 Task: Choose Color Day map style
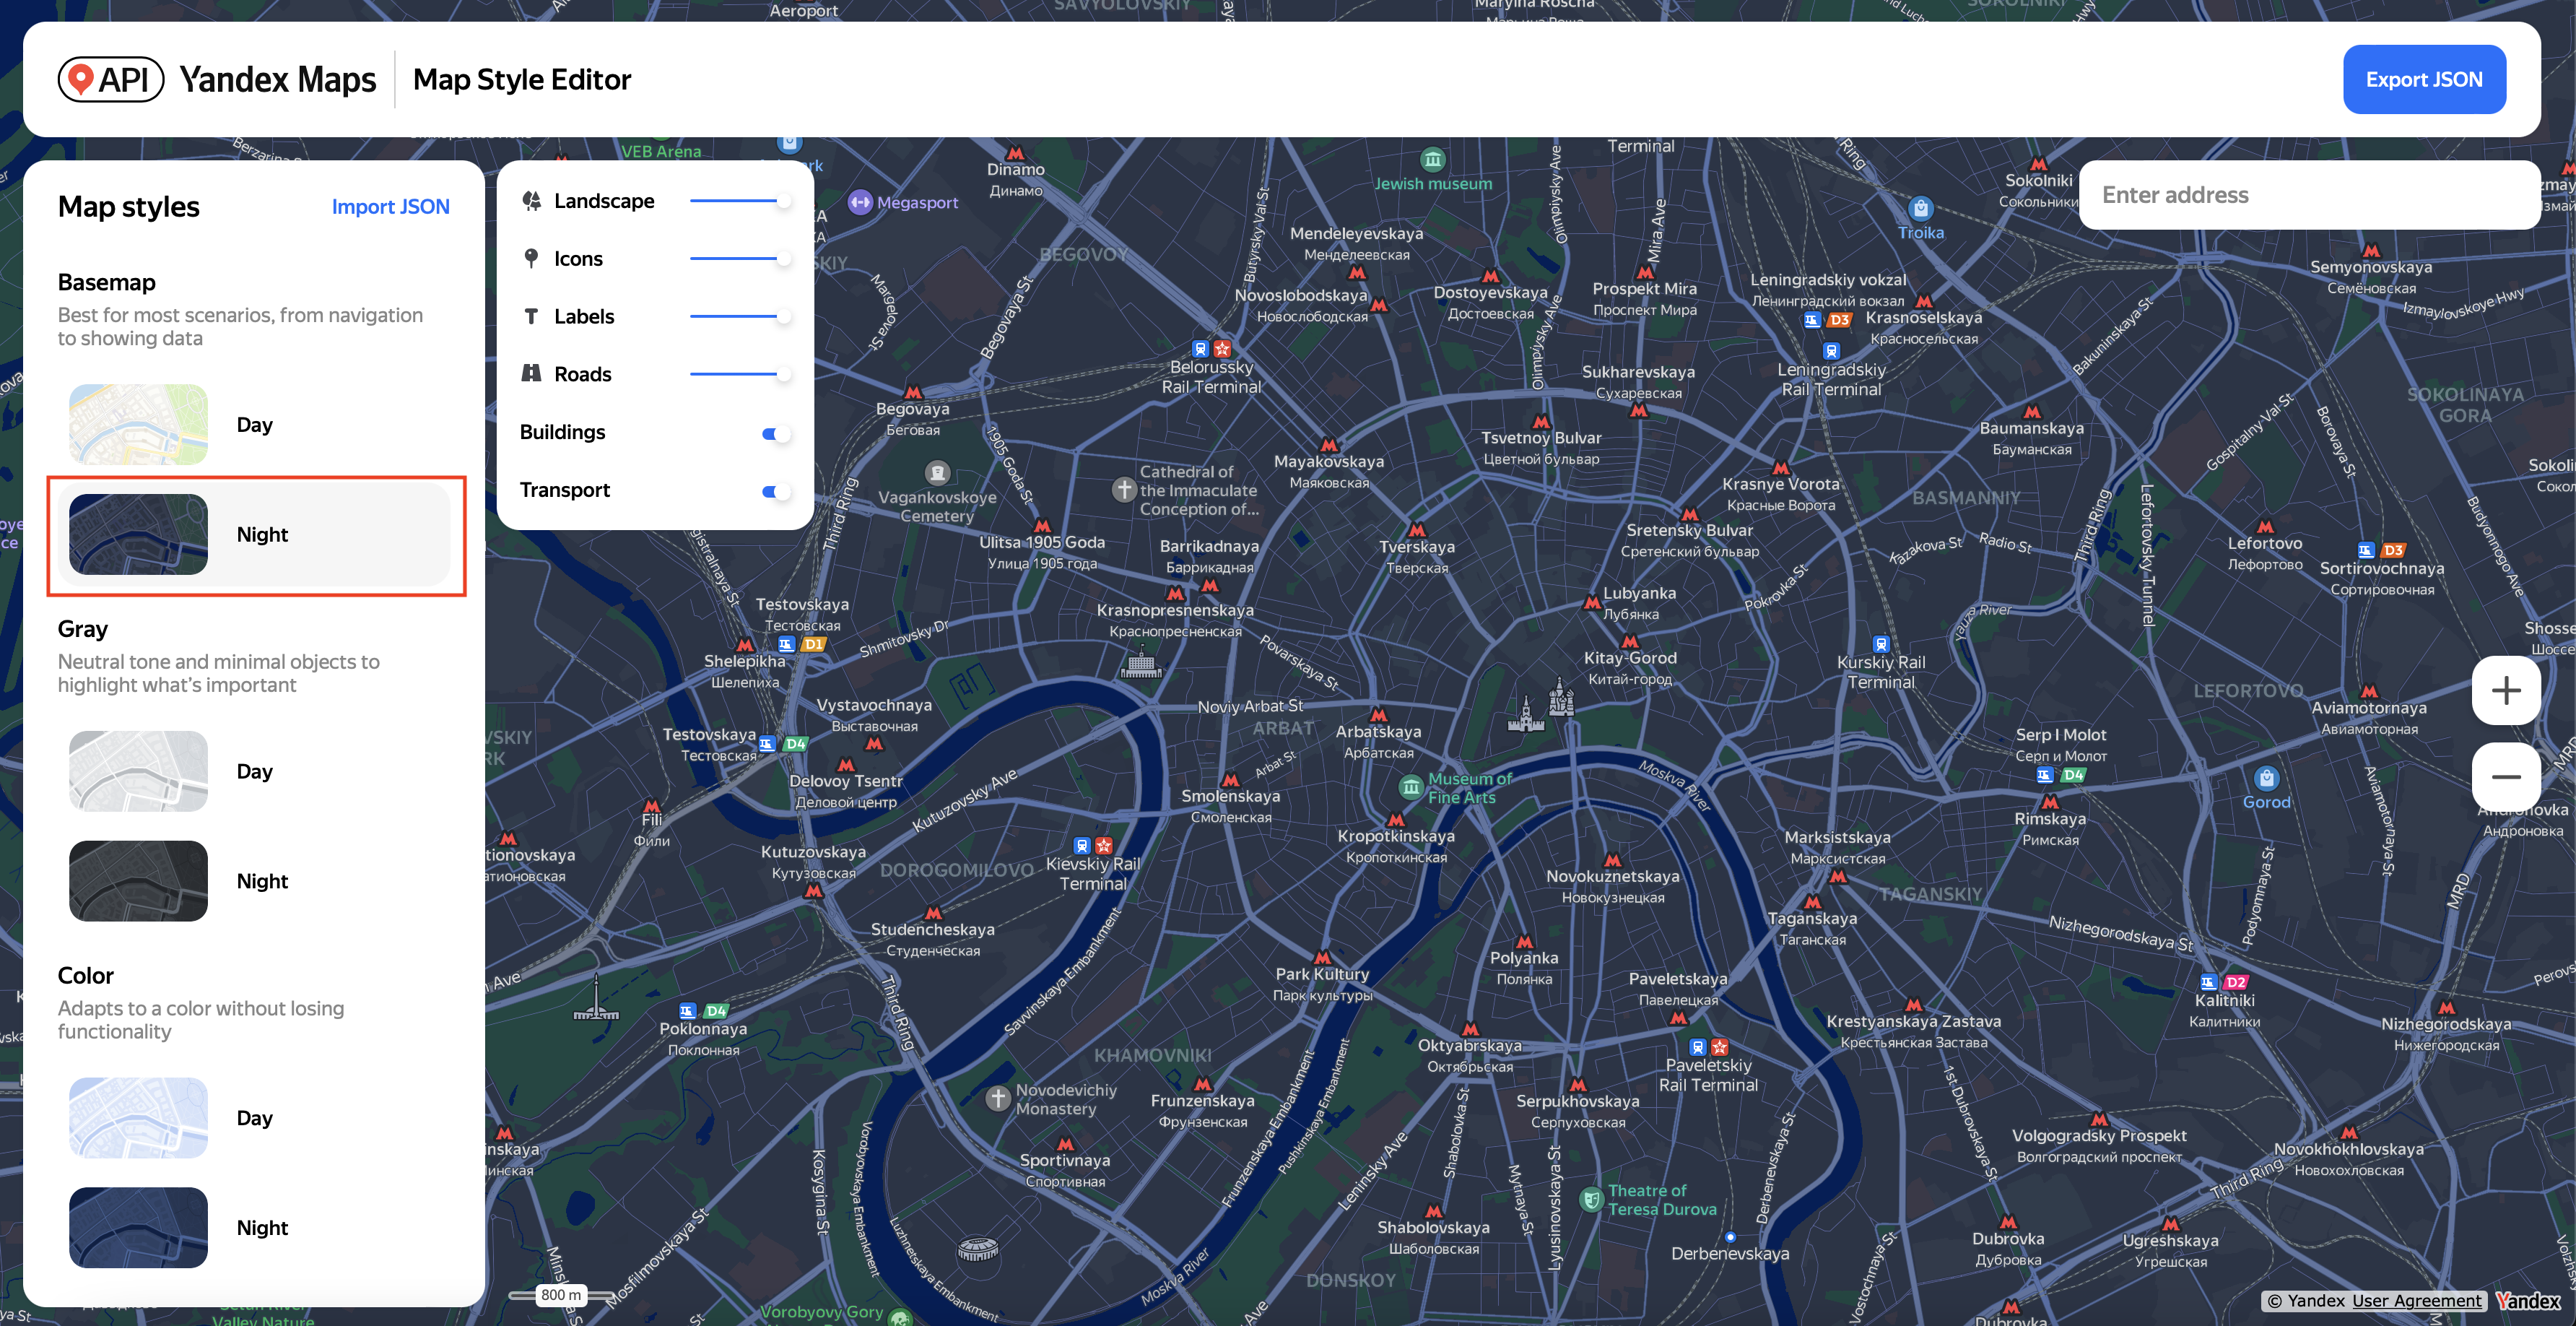click(254, 1118)
